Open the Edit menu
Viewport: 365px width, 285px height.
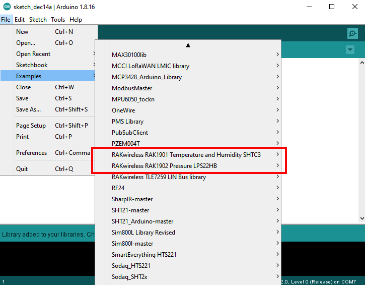tap(20, 20)
